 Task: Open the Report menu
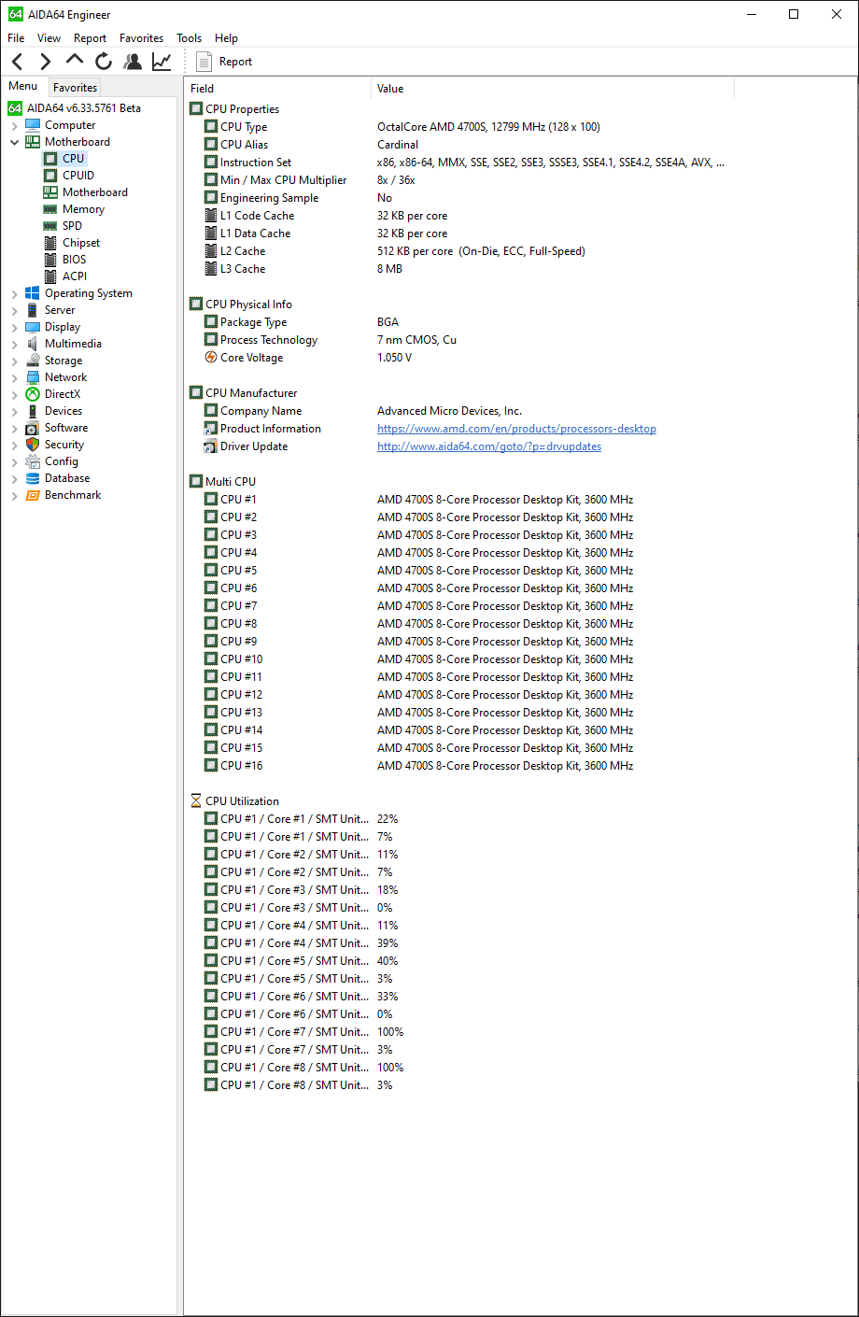90,38
